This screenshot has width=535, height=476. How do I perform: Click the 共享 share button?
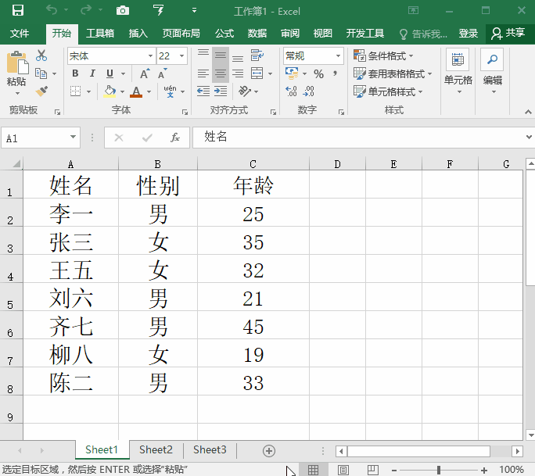508,33
